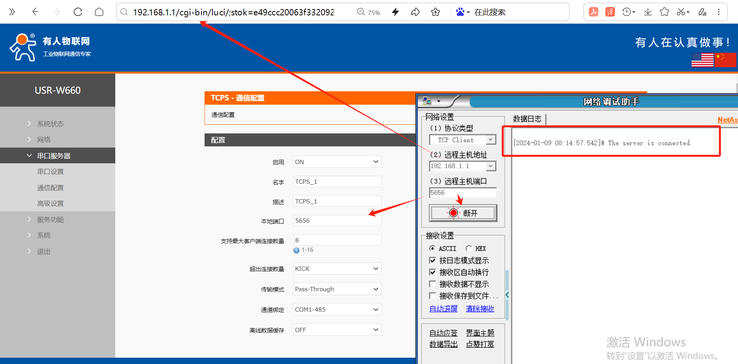Click the 断开 disconnect button
Screen dimensions: 738x364
click(463, 213)
